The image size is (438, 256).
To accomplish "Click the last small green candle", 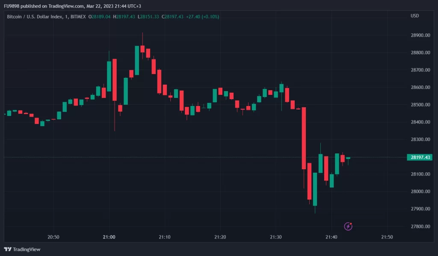I will 348,158.
